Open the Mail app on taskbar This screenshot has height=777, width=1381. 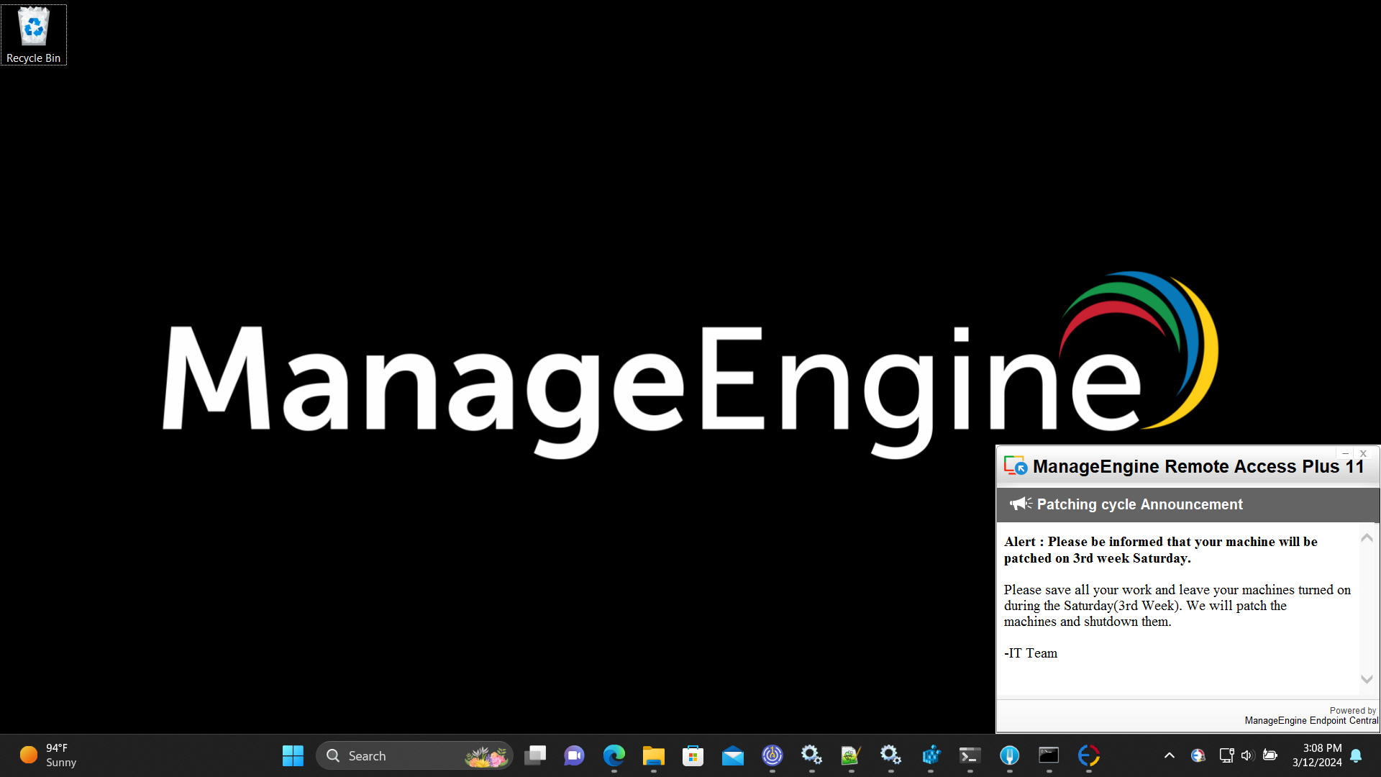(732, 755)
